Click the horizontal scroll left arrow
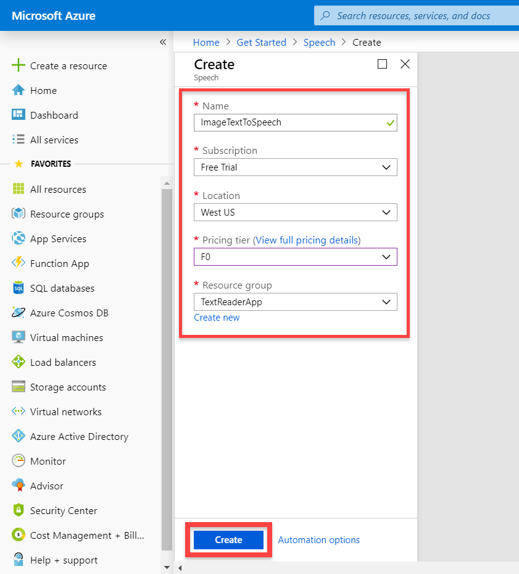Screen dimensions: 519x574 click(180, 568)
